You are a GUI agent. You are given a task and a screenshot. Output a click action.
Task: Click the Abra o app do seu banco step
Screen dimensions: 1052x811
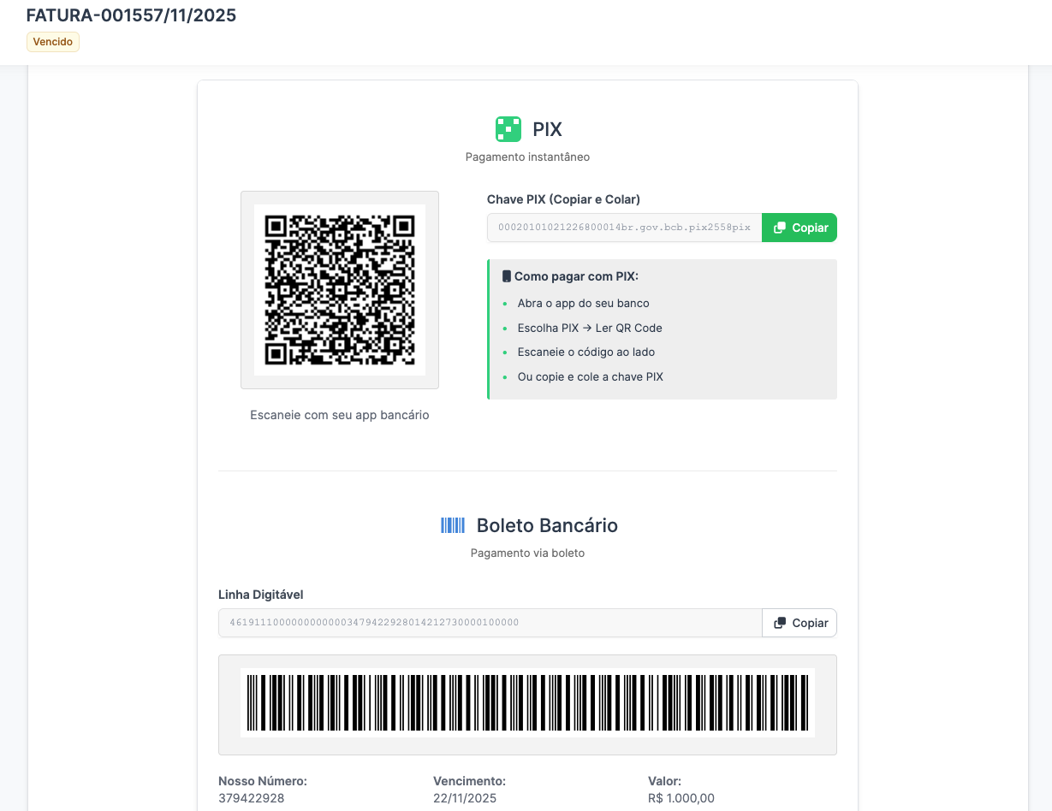583,303
